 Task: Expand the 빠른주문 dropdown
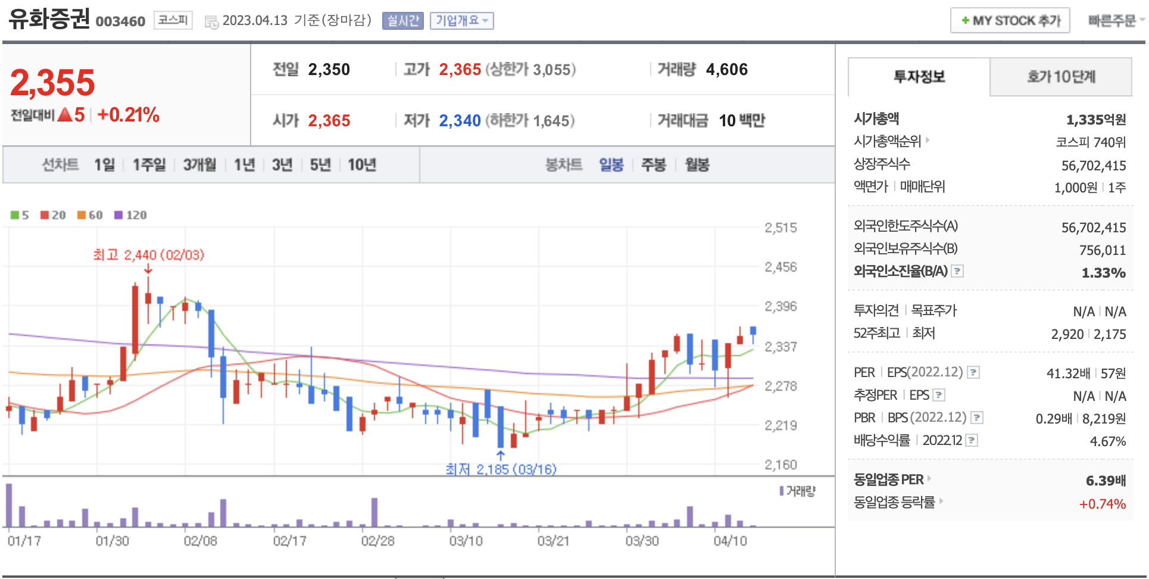coord(1116,21)
